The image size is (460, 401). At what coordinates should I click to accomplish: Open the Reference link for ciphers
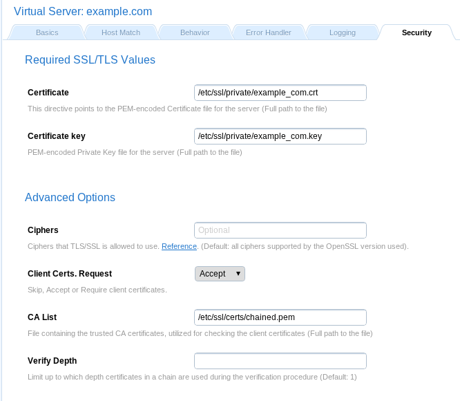click(x=179, y=246)
